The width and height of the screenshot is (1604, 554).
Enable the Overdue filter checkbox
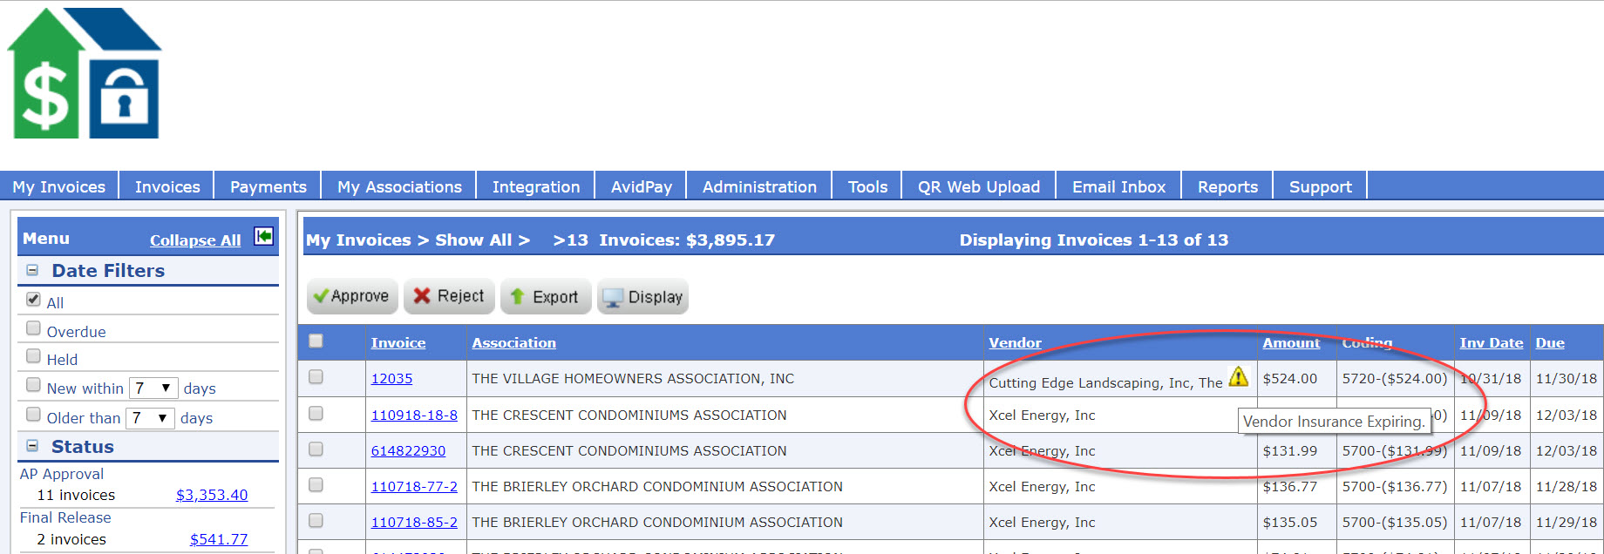(33, 328)
